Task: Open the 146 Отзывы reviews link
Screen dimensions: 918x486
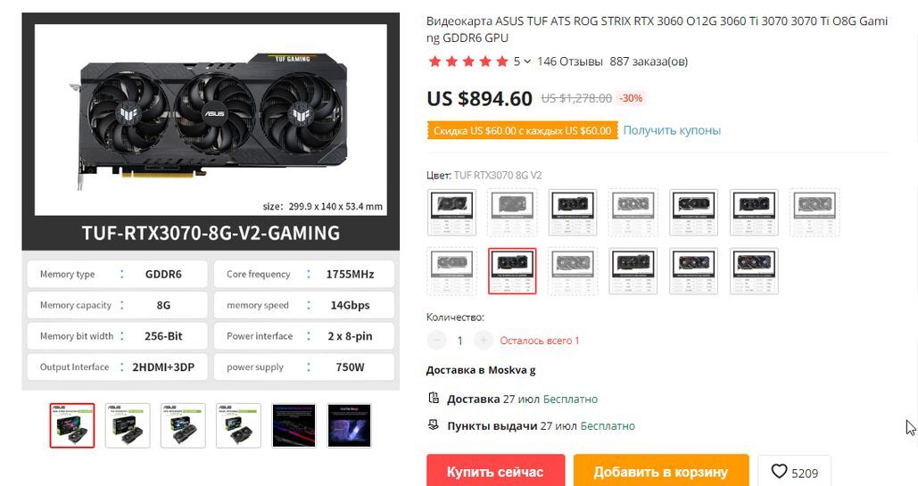Action: (570, 62)
